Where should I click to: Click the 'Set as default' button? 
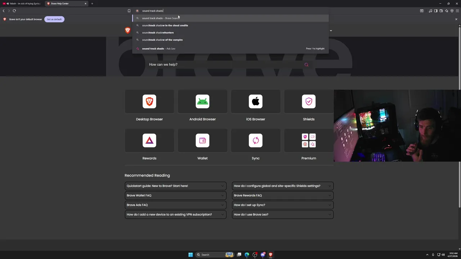click(x=54, y=19)
